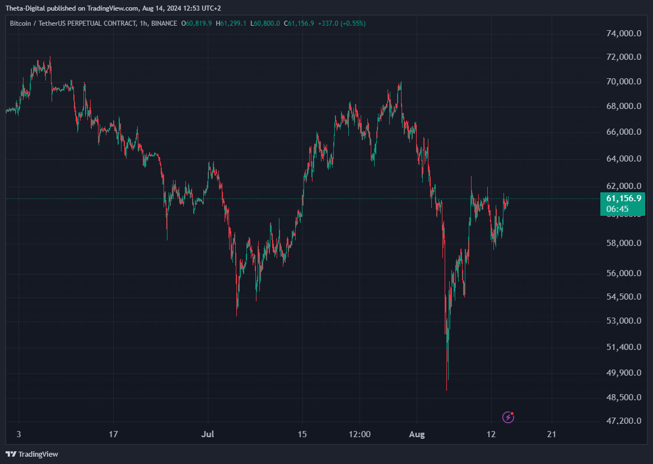This screenshot has height=464, width=653.
Task: Click the 15 date label on time axis
Action: point(302,434)
